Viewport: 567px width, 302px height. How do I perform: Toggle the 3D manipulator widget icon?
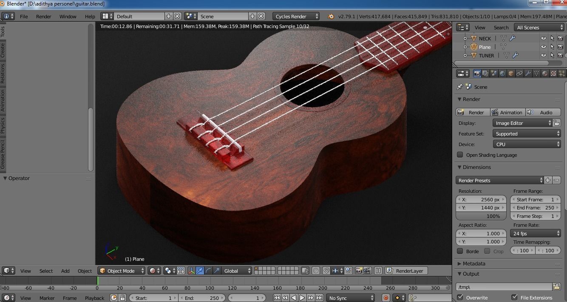(x=191, y=271)
